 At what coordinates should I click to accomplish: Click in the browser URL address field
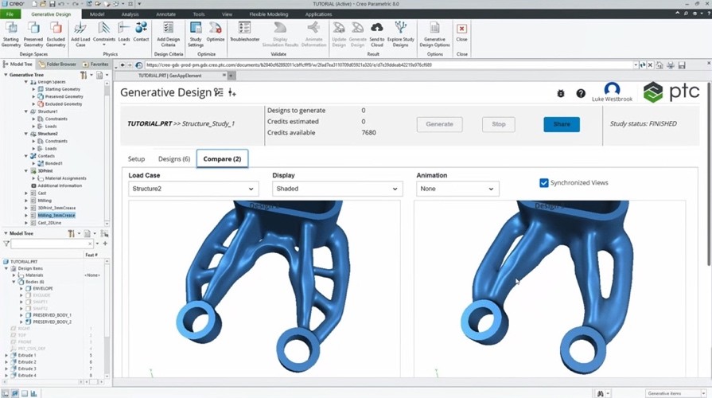[389, 65]
